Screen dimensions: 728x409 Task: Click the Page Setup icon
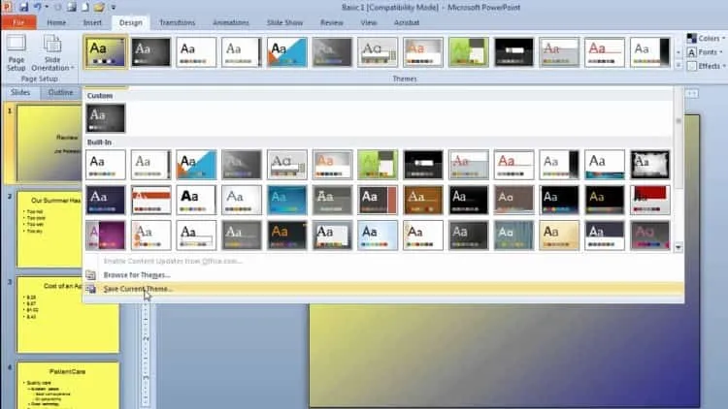coord(17,52)
